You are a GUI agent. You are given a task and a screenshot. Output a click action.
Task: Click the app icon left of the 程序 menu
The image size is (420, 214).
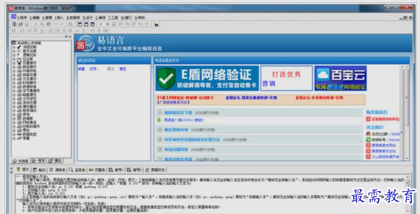14,17
